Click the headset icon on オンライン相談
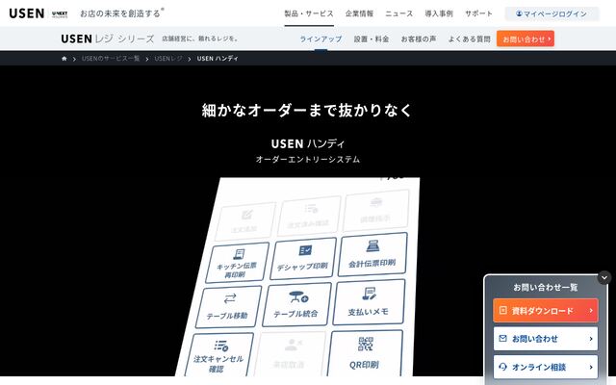The height and width of the screenshot is (385, 616). [x=502, y=367]
